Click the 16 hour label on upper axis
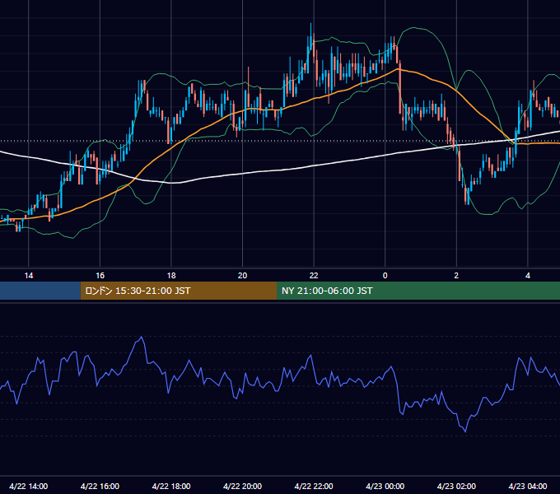Screen dimensions: 560x494 pyautogui.click(x=100, y=276)
